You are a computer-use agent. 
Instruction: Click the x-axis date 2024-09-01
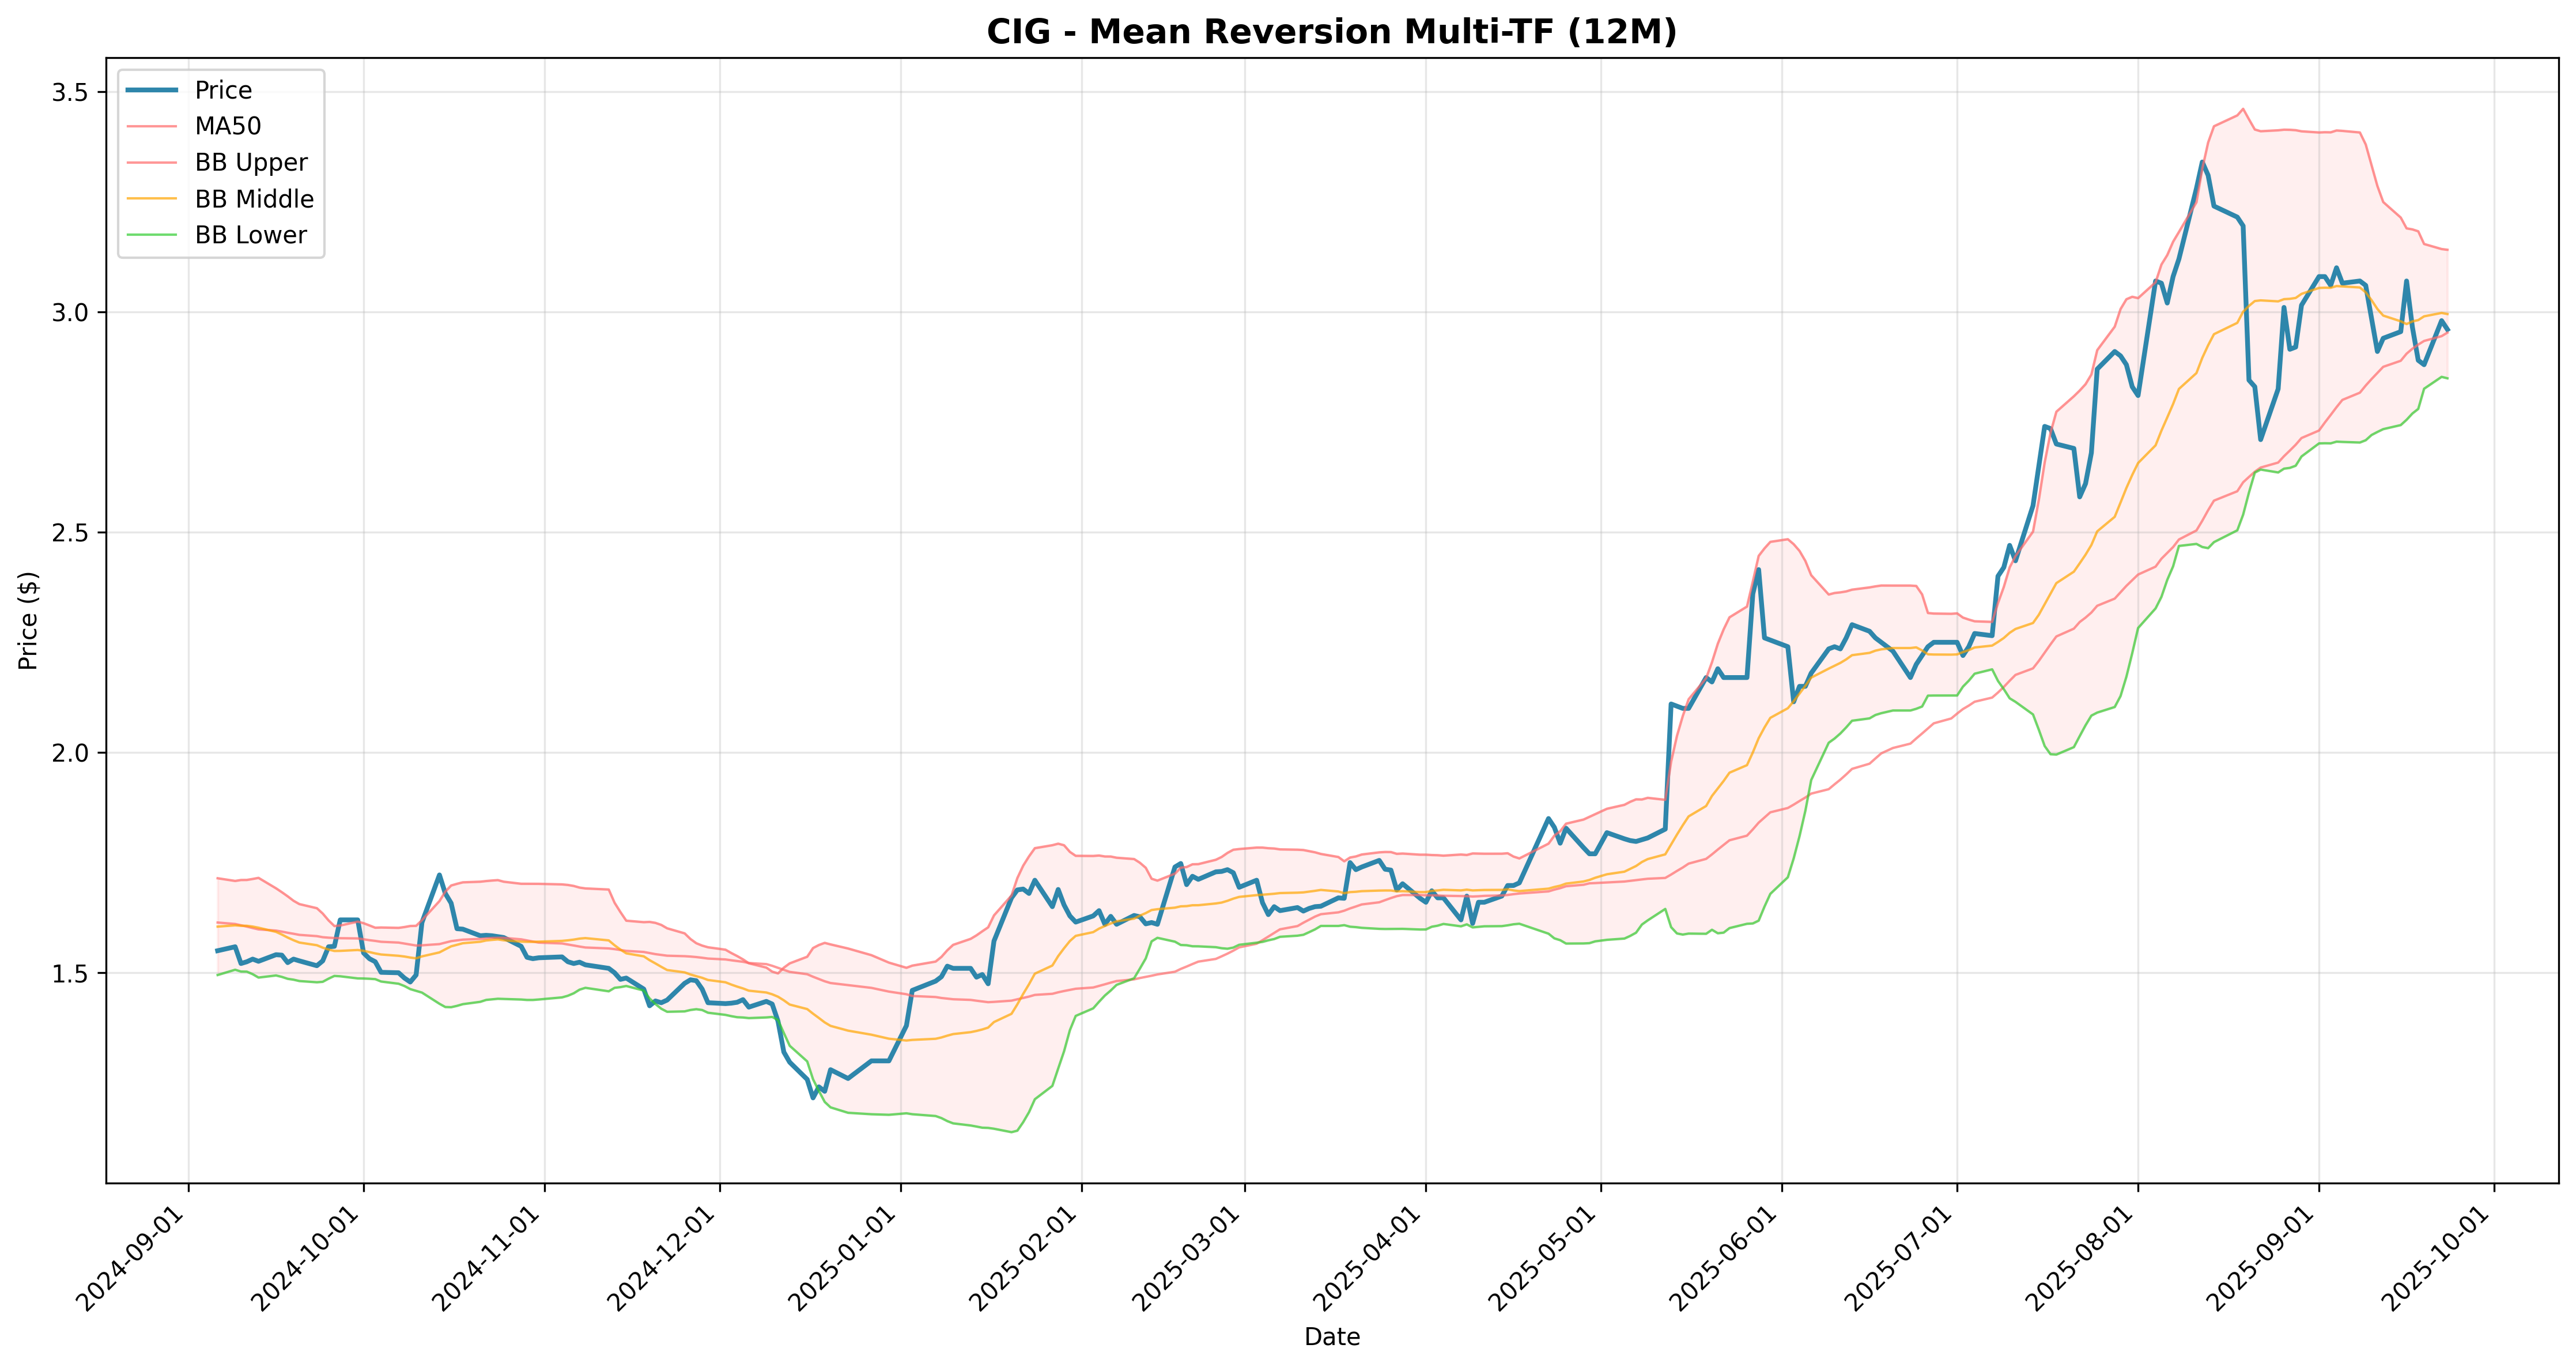[133, 1259]
